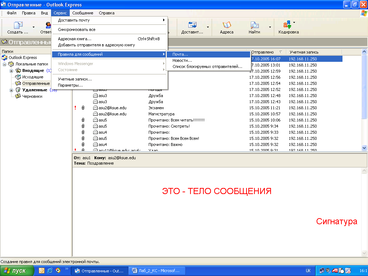Screen dimensions: 368x276
Task: Select message Прочитано: Всем Всем Всем!
Action: point(207,138)
